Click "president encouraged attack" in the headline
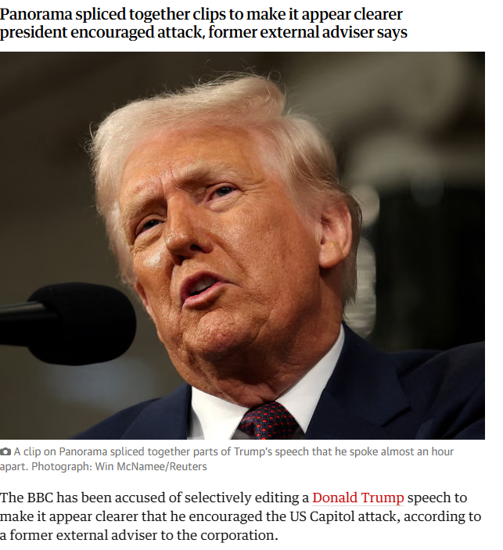This screenshot has height=550, width=503. [102, 32]
